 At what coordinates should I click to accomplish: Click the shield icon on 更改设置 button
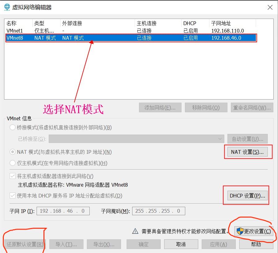[x=240, y=231]
